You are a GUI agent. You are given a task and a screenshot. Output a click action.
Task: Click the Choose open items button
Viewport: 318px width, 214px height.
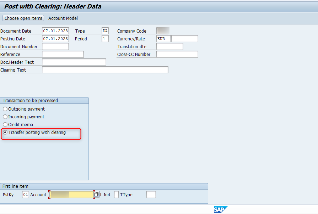coord(23,18)
